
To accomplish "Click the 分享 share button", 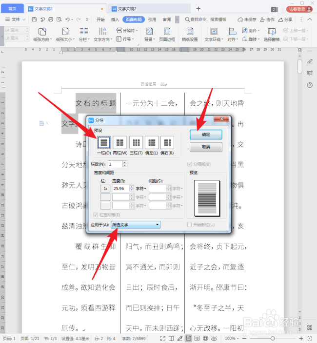I will tap(285, 19).
